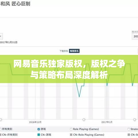
Task: Uncheck the 游戏 category checkbox
Action: pos(39,129)
